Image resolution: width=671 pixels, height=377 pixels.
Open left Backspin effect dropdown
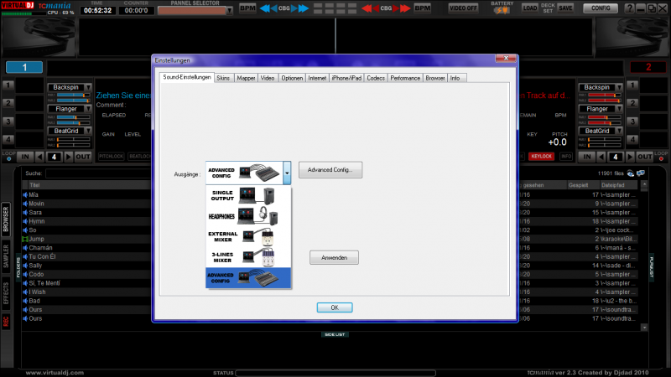tap(88, 87)
